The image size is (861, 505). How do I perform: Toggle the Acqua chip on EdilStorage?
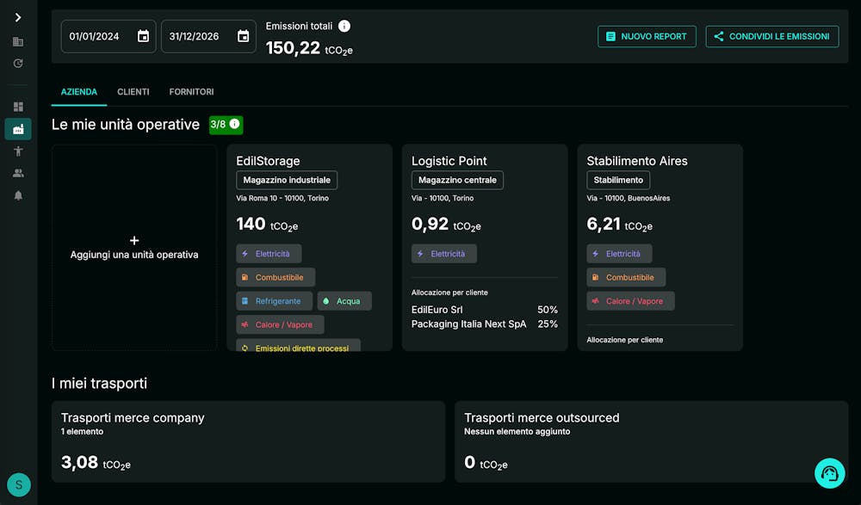[x=344, y=300]
